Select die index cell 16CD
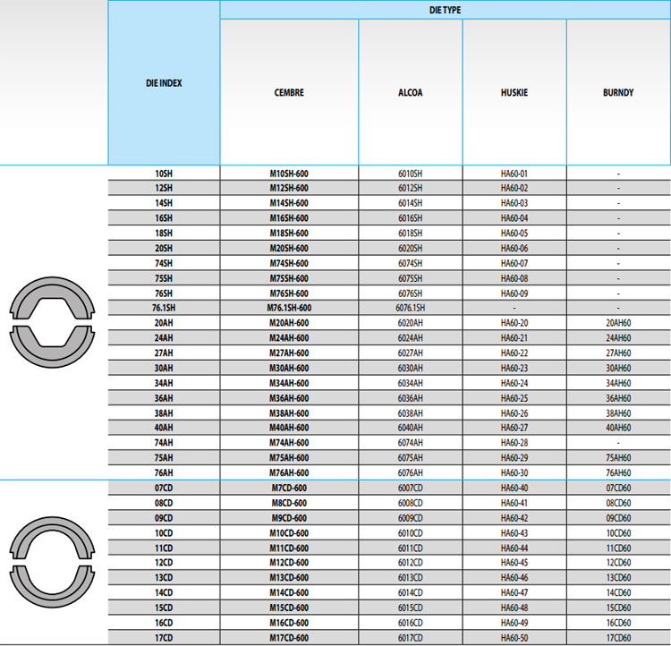 click(x=164, y=623)
